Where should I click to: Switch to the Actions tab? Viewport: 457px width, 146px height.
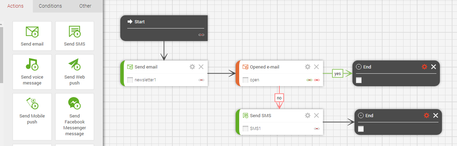[x=15, y=6]
